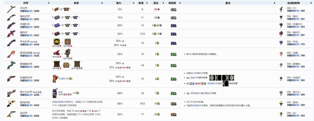Viewport: 314px width, 121px height.
Task: Sort table by 来源 column arrow
Action: (x=102, y=3)
